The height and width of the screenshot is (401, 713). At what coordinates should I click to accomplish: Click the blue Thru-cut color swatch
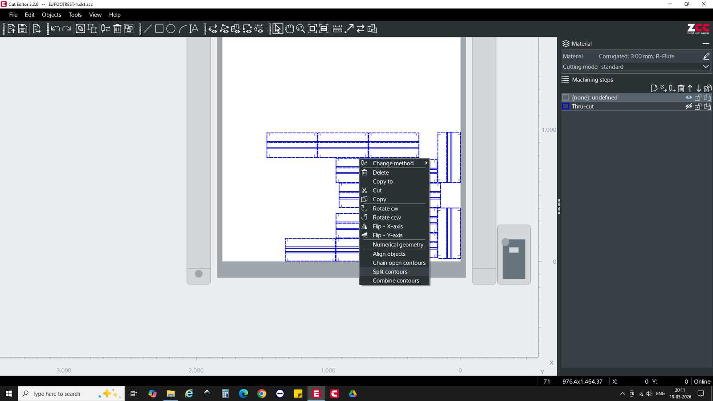[x=565, y=106]
